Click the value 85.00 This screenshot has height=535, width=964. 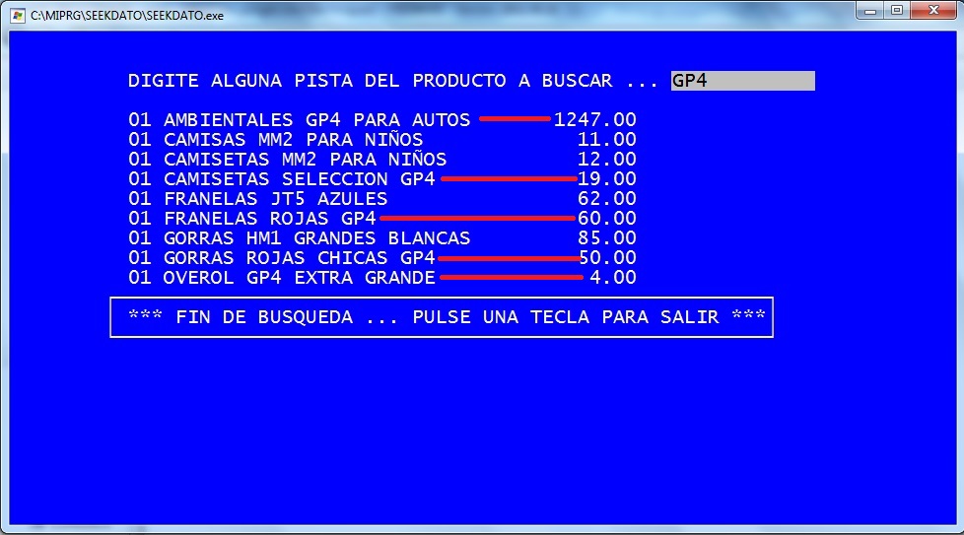pyautogui.click(x=607, y=237)
